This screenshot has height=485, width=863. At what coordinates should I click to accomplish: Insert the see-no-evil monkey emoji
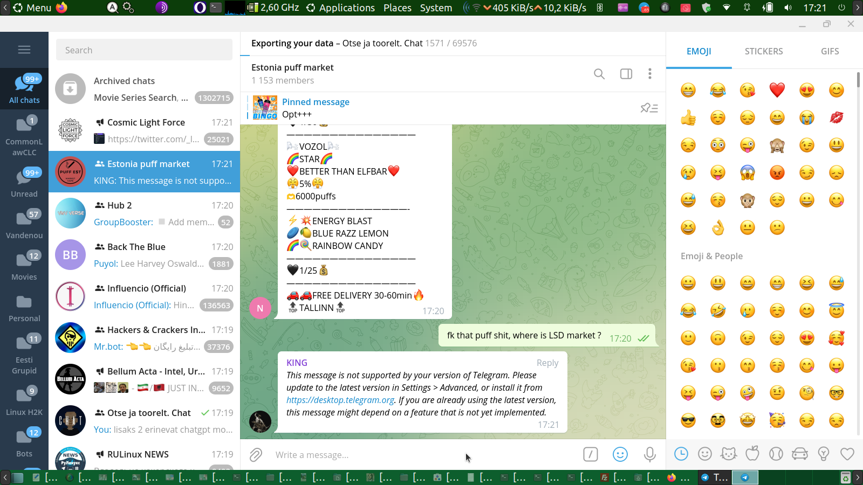click(777, 145)
